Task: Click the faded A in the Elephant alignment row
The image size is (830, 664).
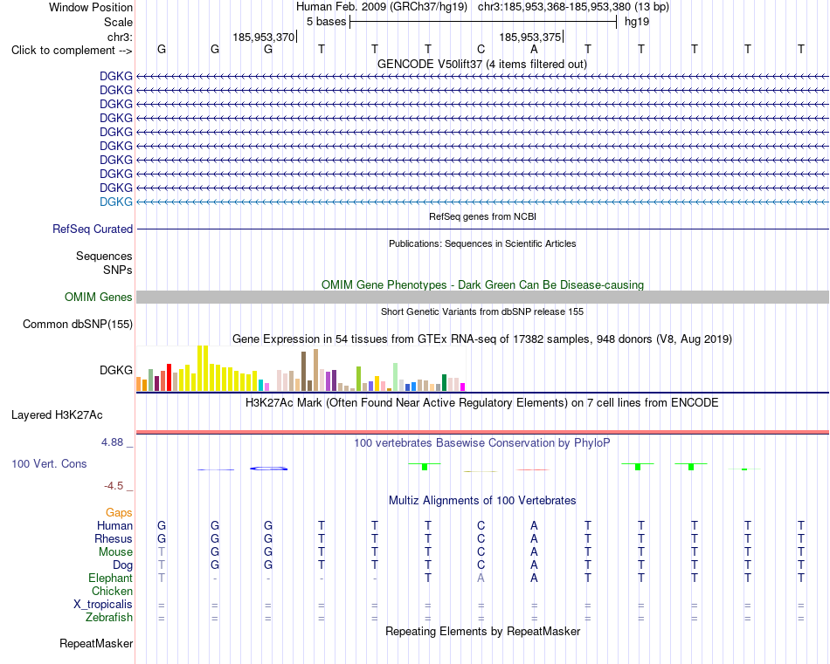Action: point(481,578)
